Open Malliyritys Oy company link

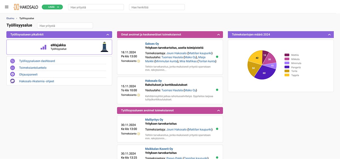(x=154, y=120)
